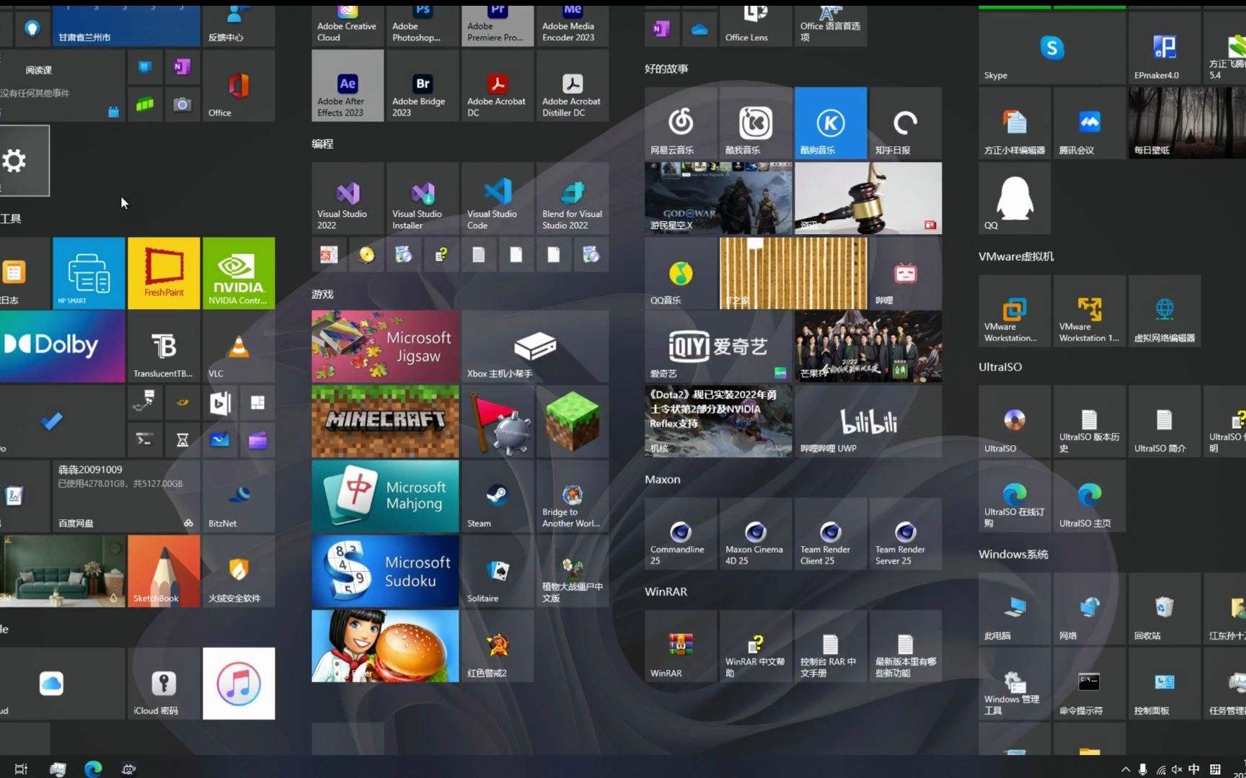Open 腾讯会议 tile
Viewport: 1246px width, 778px height.
(x=1090, y=123)
